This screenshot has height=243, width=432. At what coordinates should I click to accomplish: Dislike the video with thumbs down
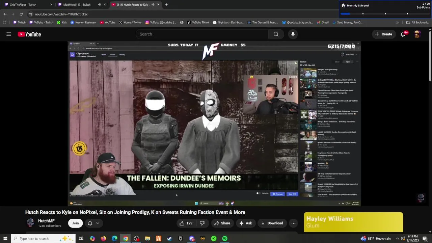(202, 223)
